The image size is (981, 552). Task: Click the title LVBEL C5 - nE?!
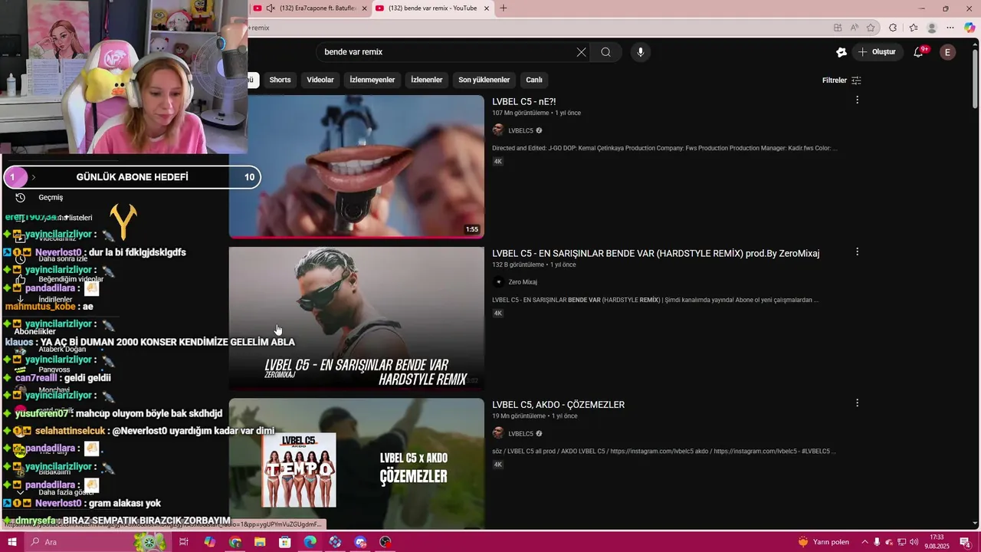524,101
